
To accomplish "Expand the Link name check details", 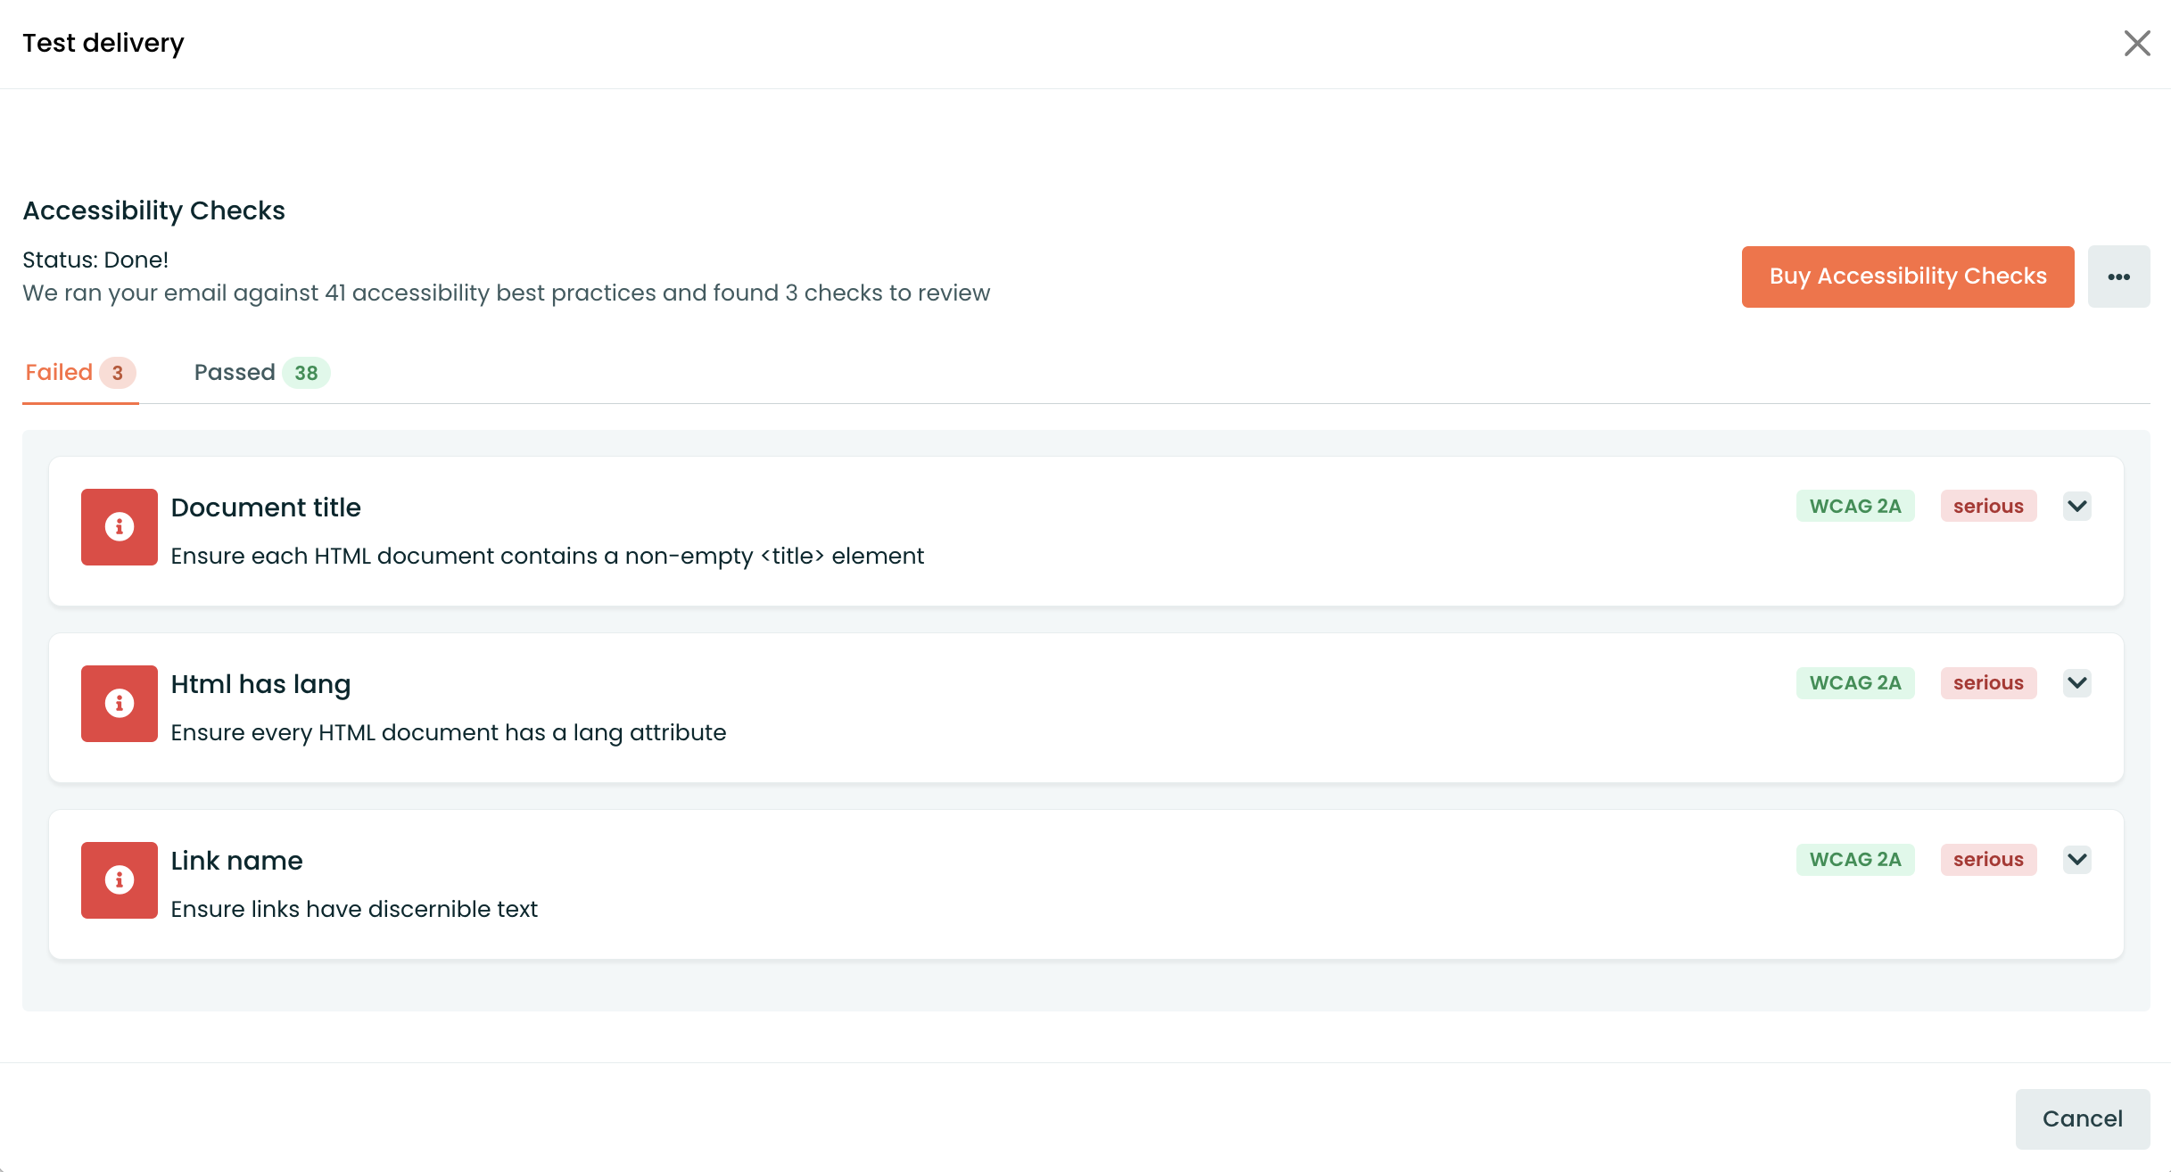I will [x=2077, y=860].
